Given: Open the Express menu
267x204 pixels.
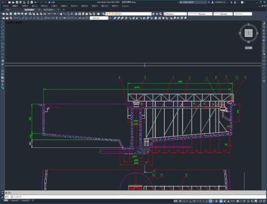Looking at the screenshot, I should 125,6.
